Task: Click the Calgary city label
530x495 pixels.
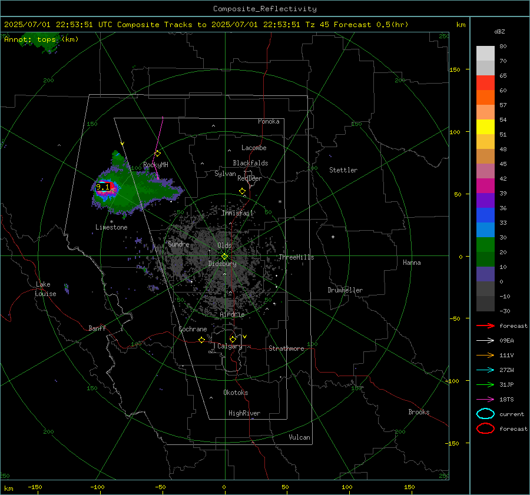Action: pos(230,346)
